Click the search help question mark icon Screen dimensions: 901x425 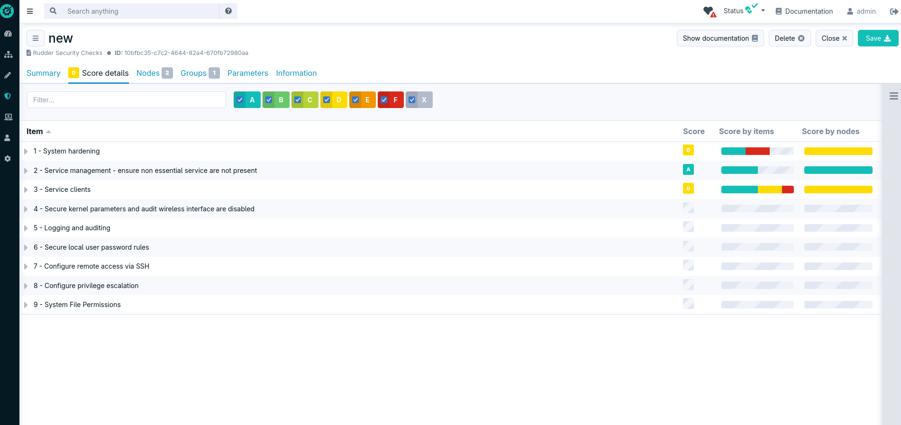click(x=228, y=11)
